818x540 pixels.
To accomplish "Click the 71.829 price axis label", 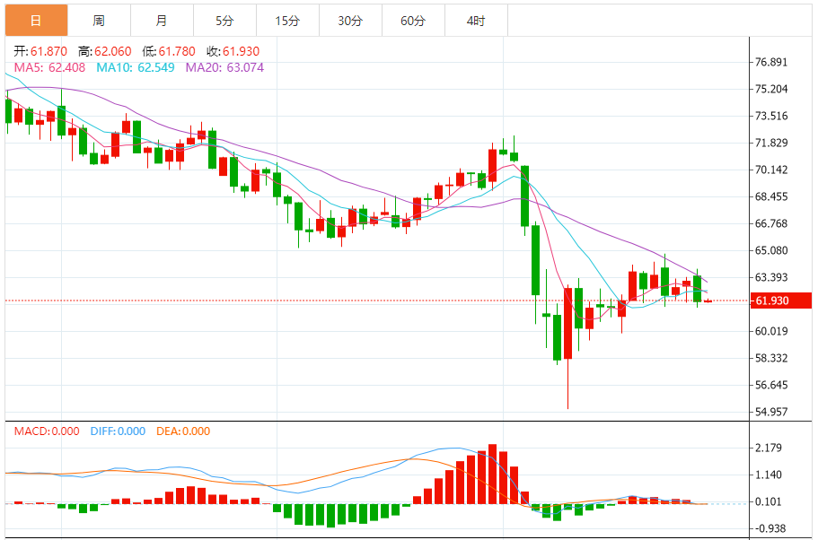I will [x=771, y=143].
